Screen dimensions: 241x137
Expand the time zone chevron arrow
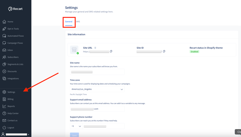click(x=122, y=89)
